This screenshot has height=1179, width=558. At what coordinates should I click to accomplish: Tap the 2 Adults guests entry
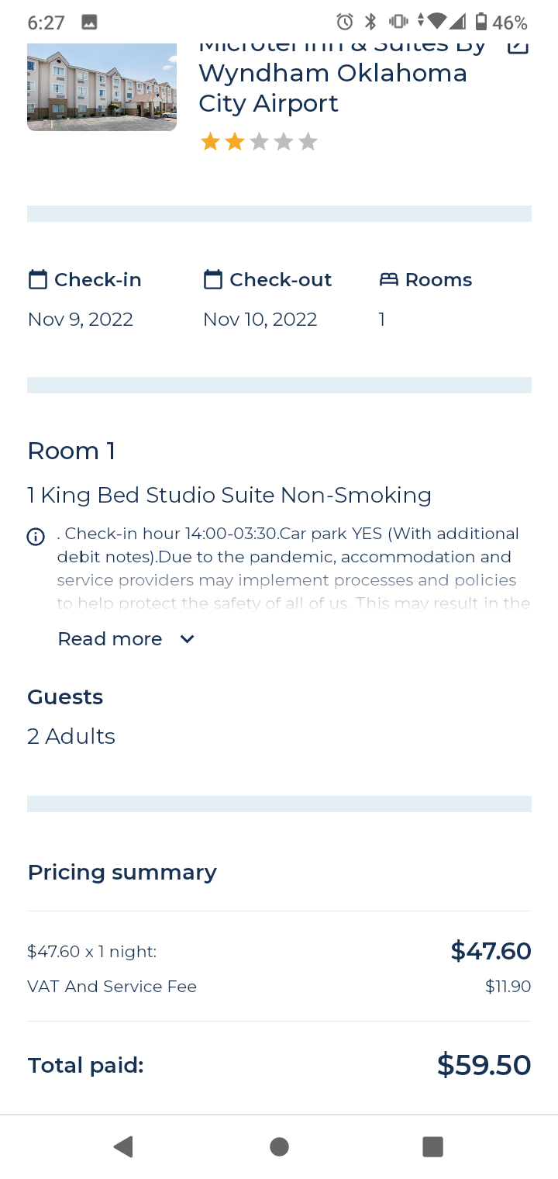pos(71,736)
